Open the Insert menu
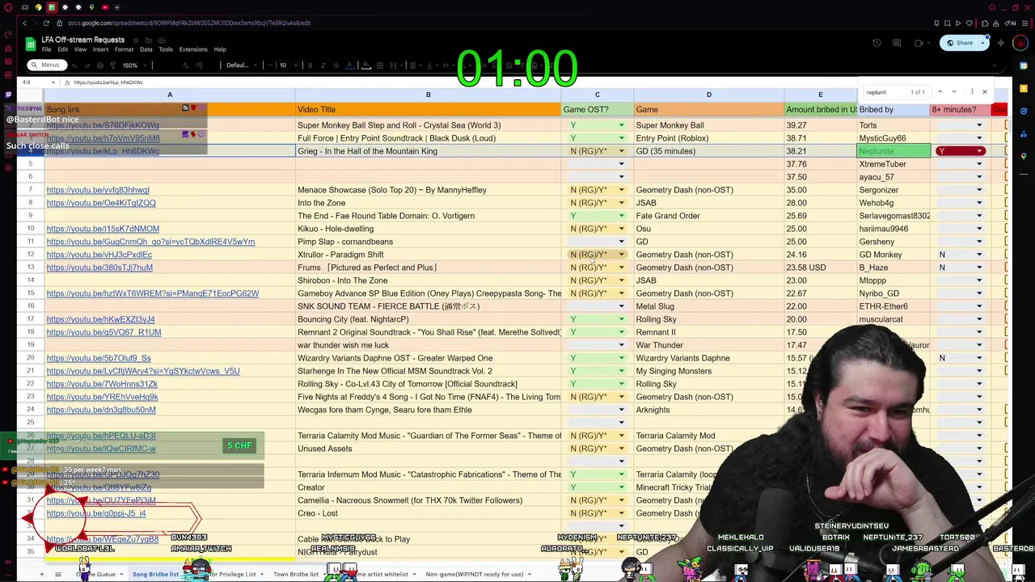 click(x=100, y=49)
